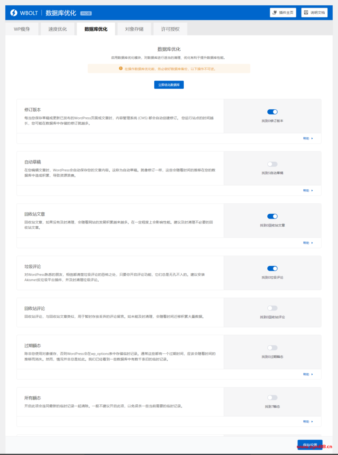Click the 找到0回收站评论 status text
This screenshot has height=455, width=338.
[x=272, y=317]
